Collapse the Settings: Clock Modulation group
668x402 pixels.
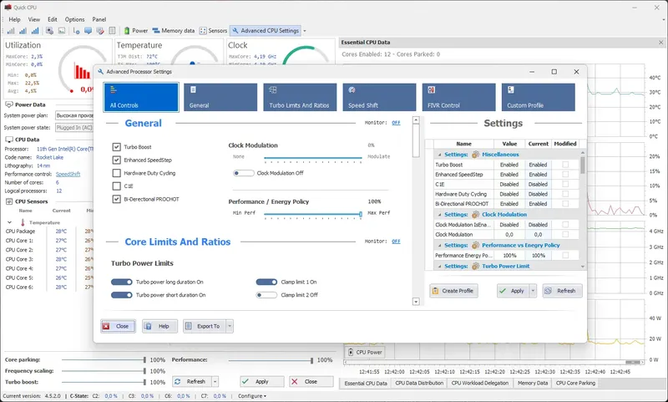tap(439, 215)
